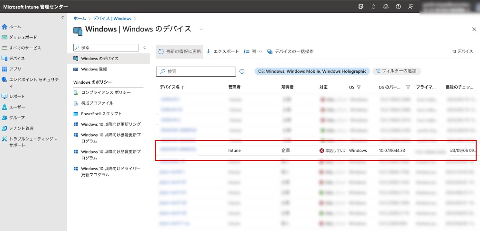The width and height of the screenshot is (480, 231).
Task: Select Windows のデバイス menu item
Action: point(109,58)
